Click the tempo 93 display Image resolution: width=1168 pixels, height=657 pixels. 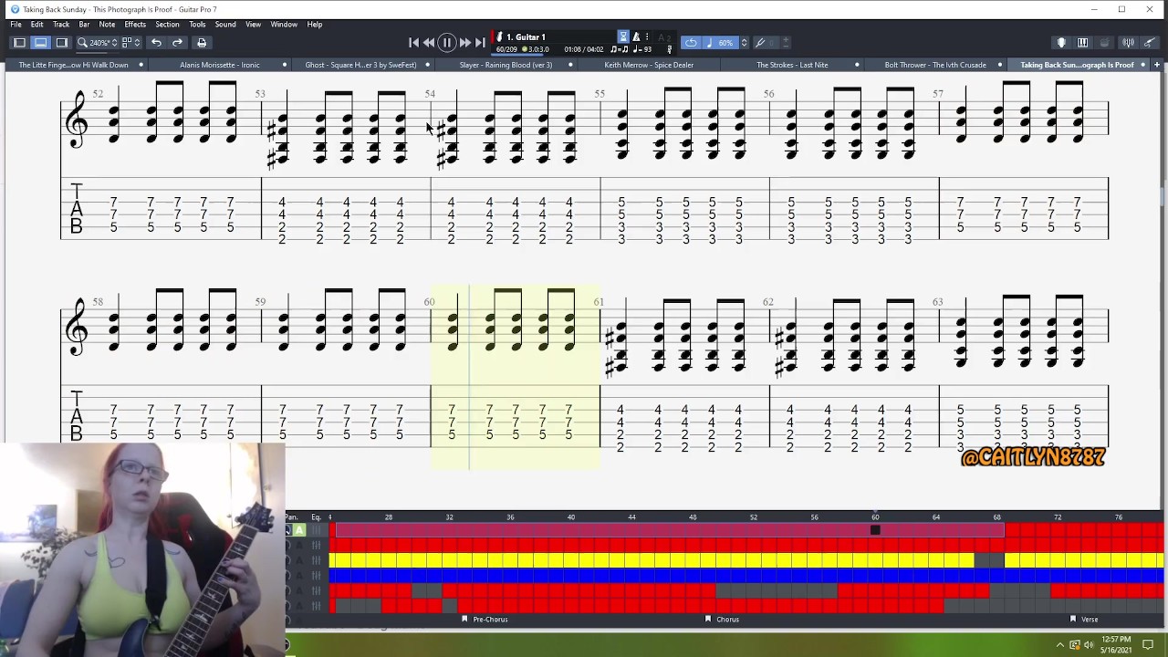pyautogui.click(x=641, y=49)
